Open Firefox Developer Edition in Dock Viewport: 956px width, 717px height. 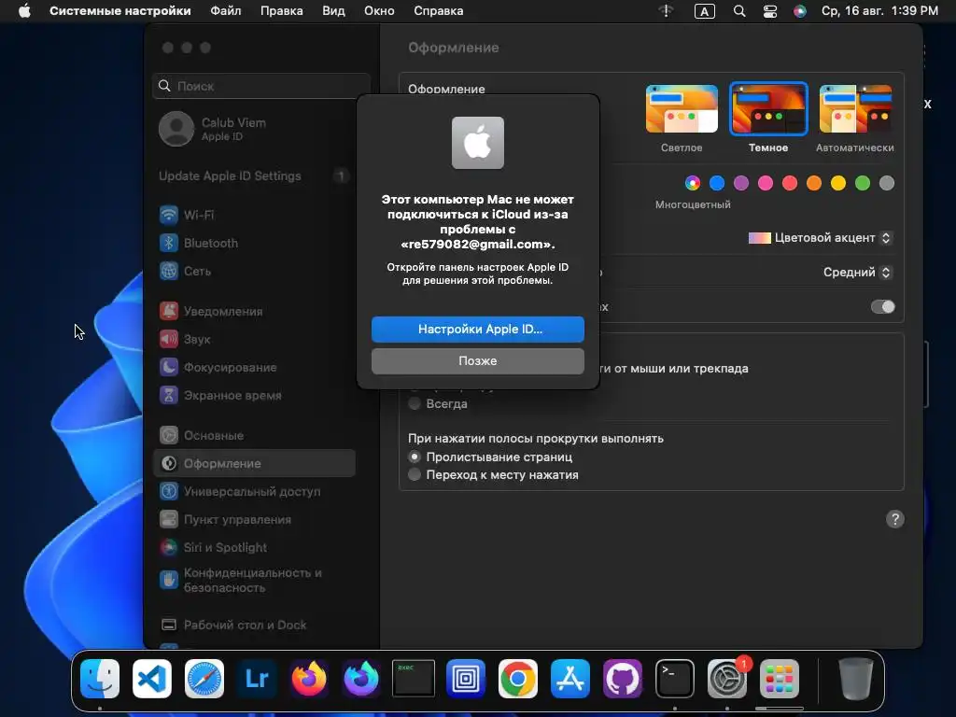coord(361,678)
